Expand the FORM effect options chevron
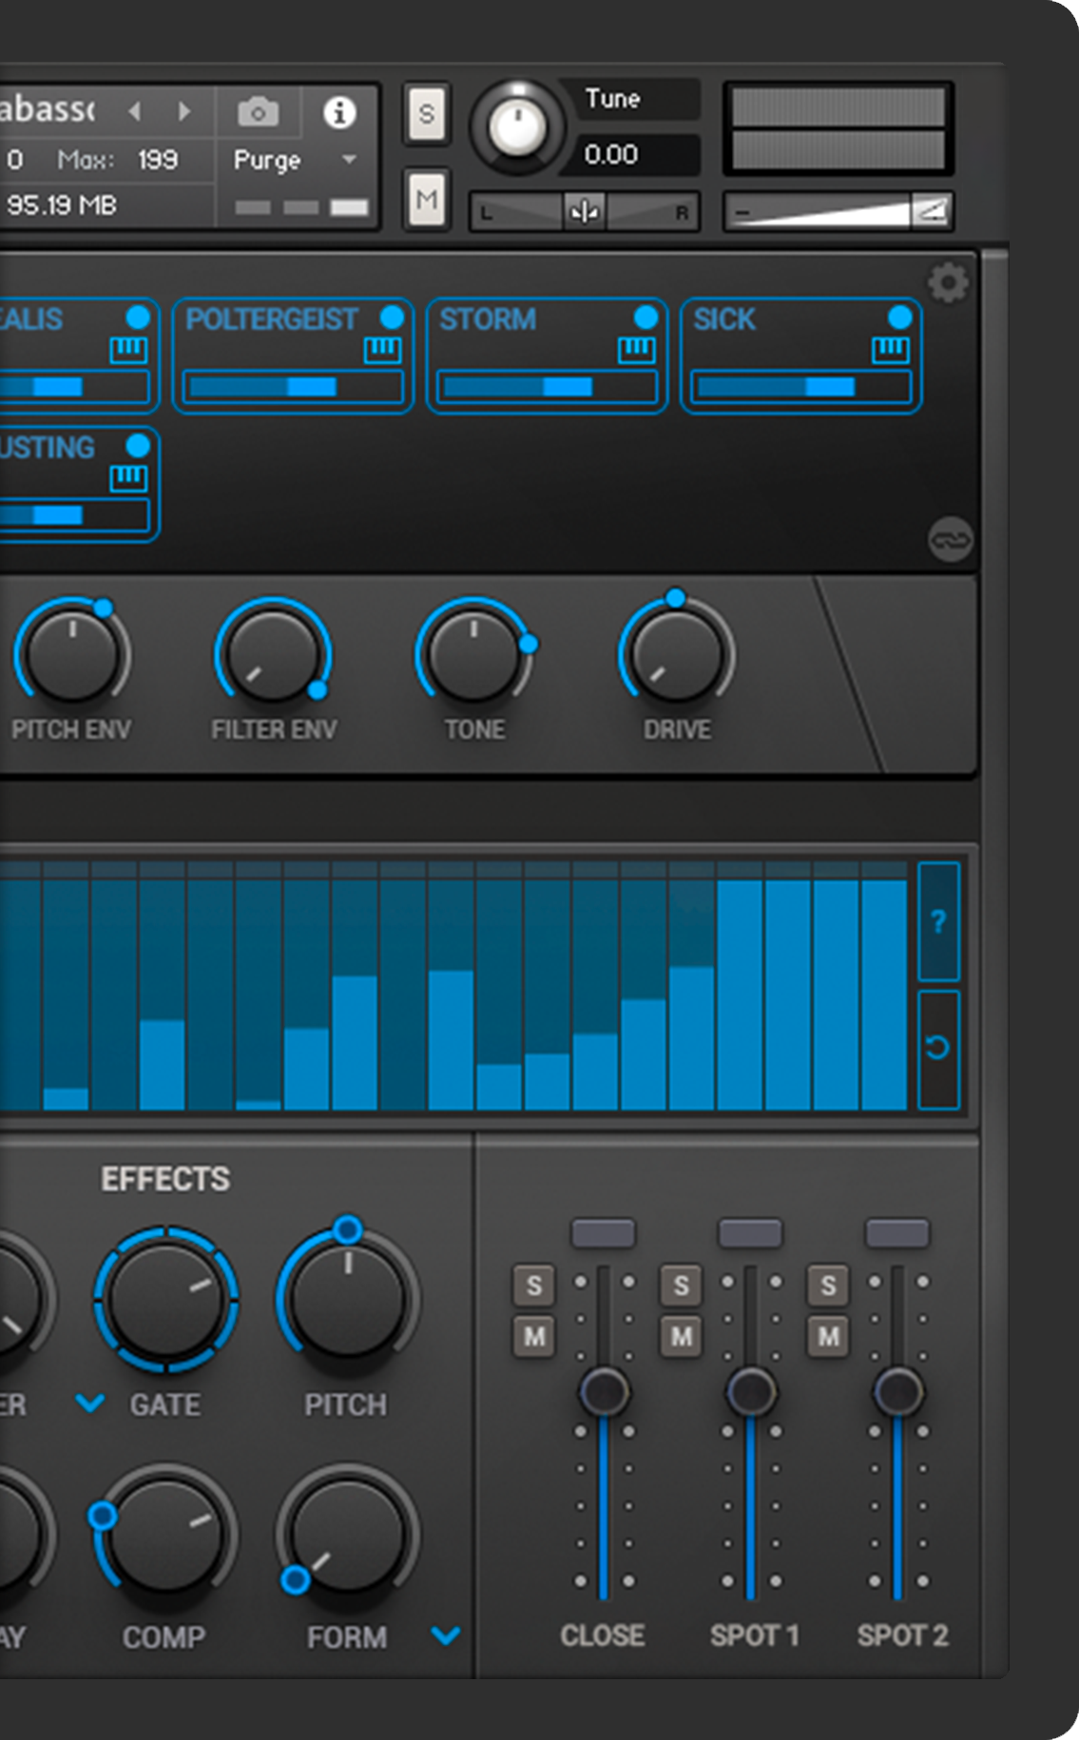1079x1740 pixels. tap(445, 1635)
